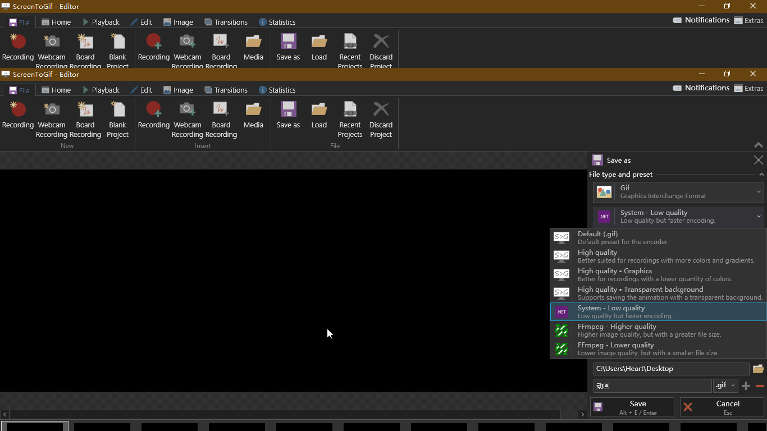
Task: Click the plus icon beside the .gif extension
Action: point(746,386)
